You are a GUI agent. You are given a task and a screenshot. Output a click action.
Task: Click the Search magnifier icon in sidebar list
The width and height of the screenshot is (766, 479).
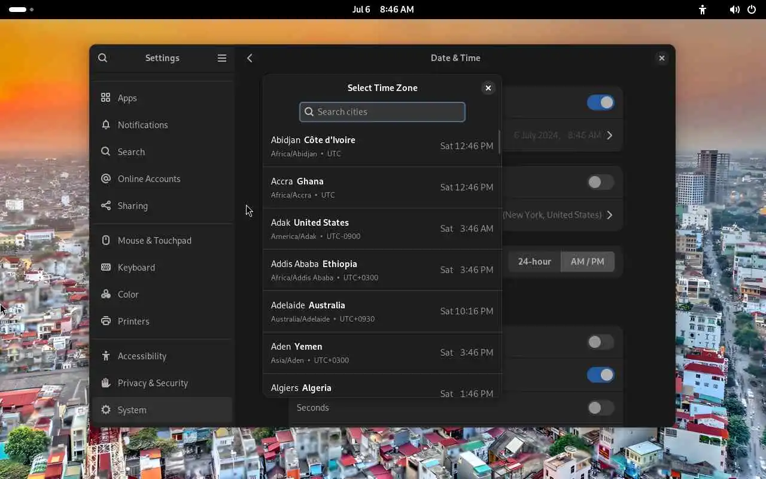coord(106,151)
